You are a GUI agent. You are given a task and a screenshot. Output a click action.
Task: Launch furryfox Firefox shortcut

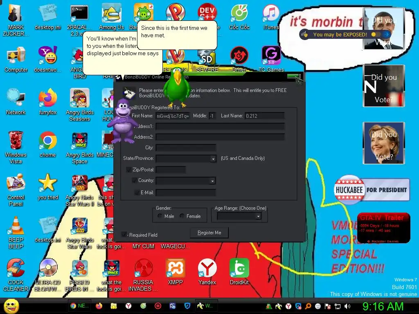click(47, 102)
